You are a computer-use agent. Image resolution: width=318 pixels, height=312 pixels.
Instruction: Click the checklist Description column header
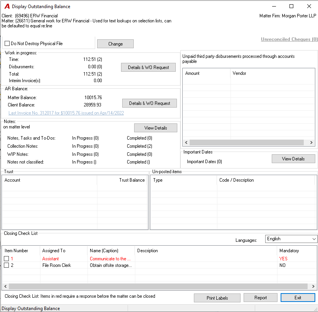[206, 251]
